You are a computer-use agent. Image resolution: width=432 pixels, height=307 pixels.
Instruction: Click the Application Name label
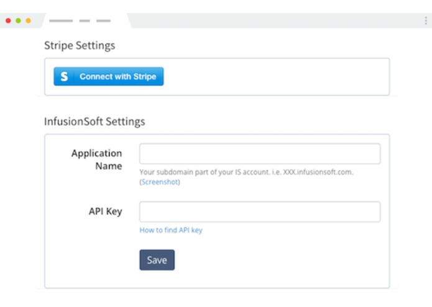point(97,160)
